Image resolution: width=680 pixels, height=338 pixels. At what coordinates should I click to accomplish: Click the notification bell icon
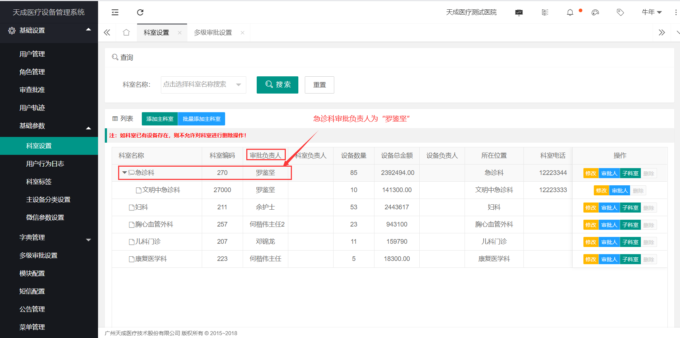coord(570,13)
